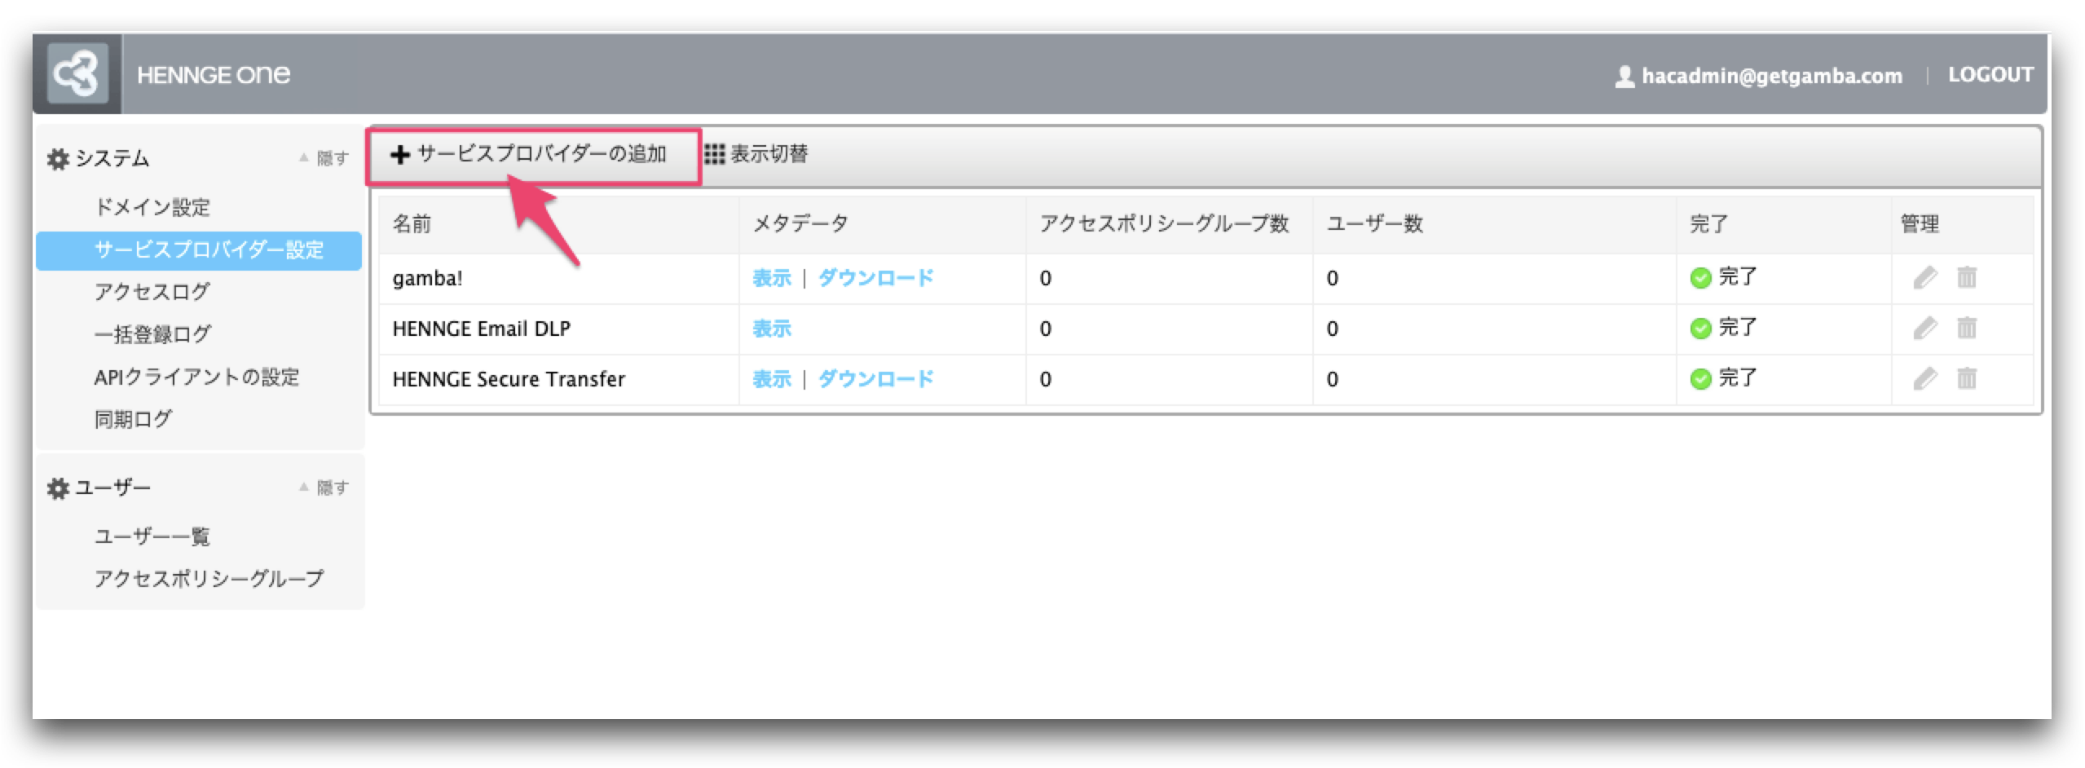The height and width of the screenshot is (768, 2085).
Task: Open 一括登録ログ in the sidebar
Action: coord(152,334)
